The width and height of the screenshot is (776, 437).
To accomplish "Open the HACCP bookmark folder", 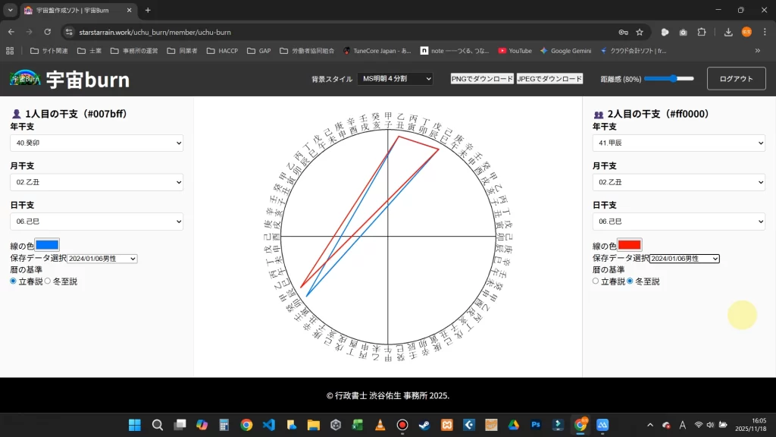I will coord(222,51).
